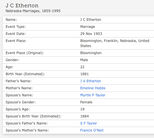The height and width of the screenshot is (138, 154).
Task: Open the Francis O'Neil link
Action: click(x=92, y=130)
